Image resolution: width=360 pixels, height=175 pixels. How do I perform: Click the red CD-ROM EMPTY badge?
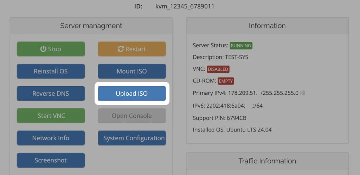coord(226,81)
